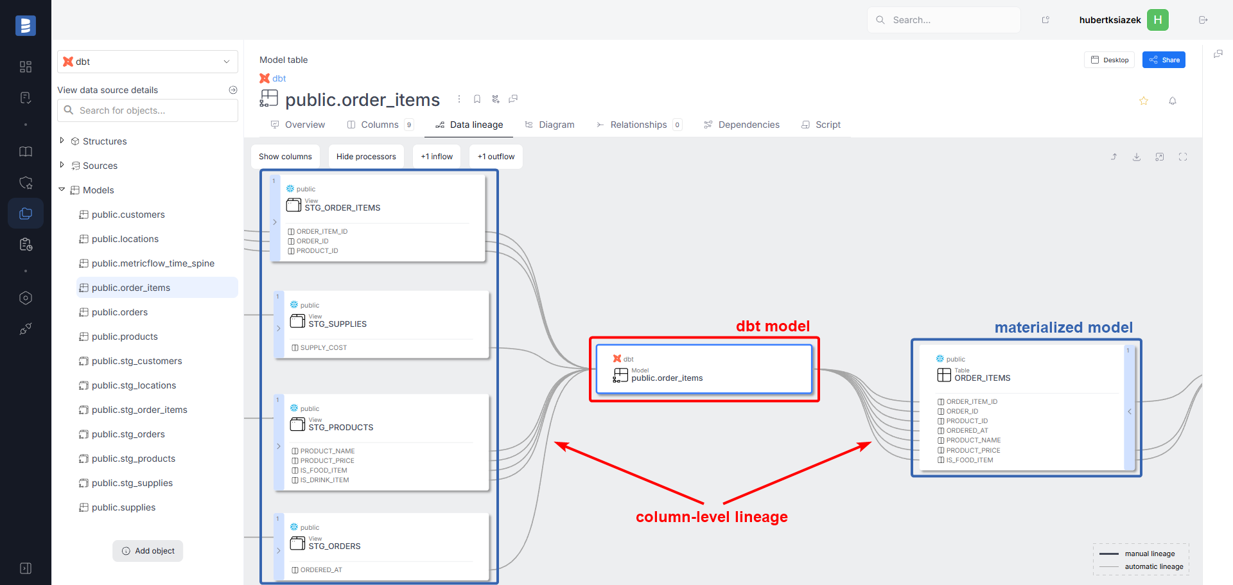
Task: Click the notification icon left of username
Action: coord(1045,20)
